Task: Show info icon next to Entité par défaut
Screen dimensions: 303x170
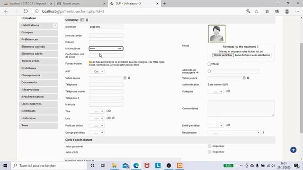Action: [x=226, y=125]
